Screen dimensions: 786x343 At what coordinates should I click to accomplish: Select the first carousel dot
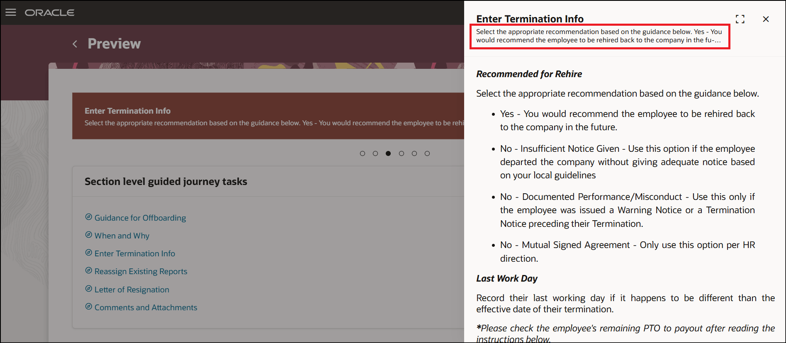tap(363, 153)
